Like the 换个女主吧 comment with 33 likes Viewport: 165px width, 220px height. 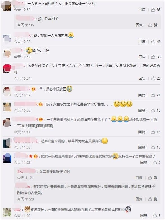156,57
